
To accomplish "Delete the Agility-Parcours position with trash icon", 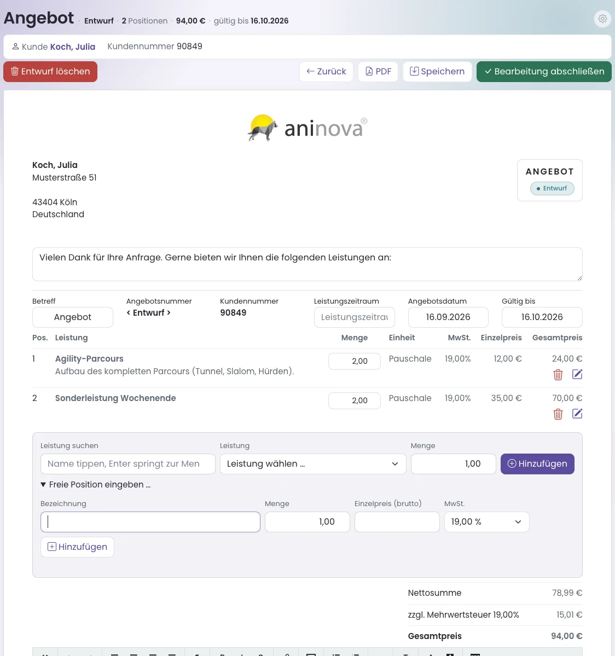I will coord(558,374).
